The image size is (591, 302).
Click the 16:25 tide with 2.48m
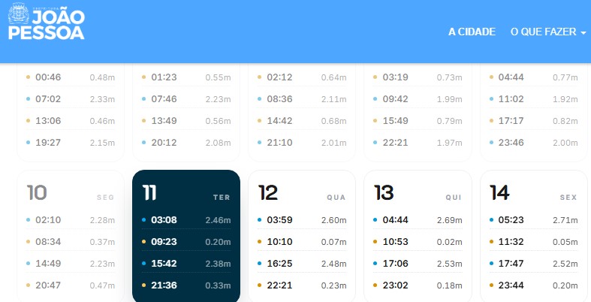pyautogui.click(x=302, y=264)
